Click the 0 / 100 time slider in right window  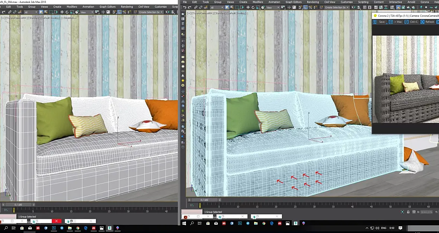(204, 200)
